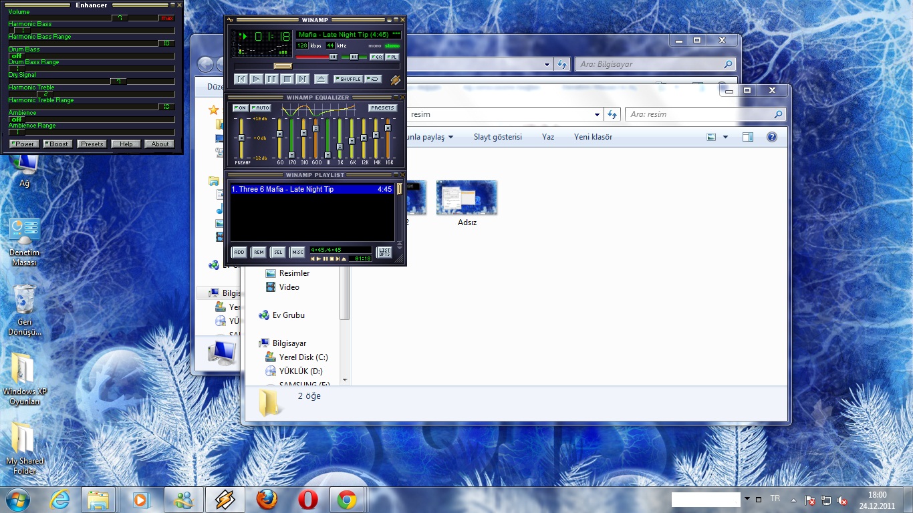The image size is (913, 513).
Task: Click the 60 Hz equalizer band slider
Action: tap(280, 139)
